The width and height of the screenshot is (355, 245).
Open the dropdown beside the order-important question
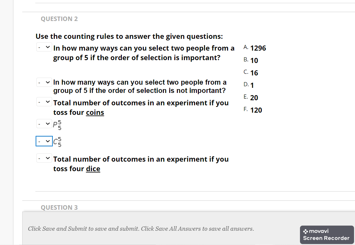coord(44,47)
